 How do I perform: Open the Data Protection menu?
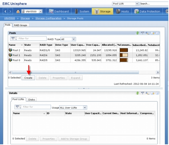point(147,12)
